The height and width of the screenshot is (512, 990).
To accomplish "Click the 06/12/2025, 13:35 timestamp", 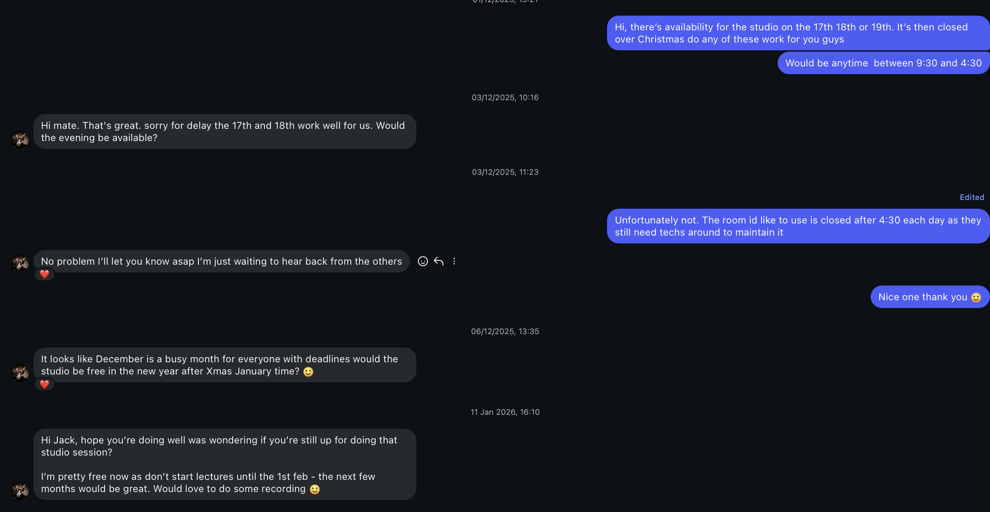I will coord(505,331).
